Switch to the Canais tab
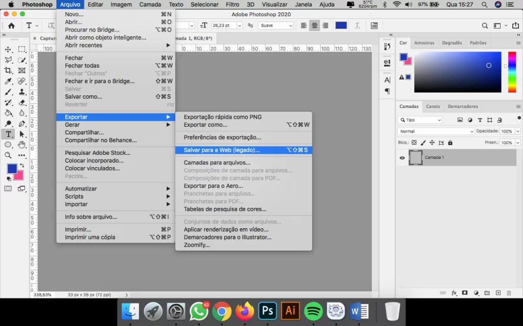Image resolution: width=523 pixels, height=326 pixels. point(433,106)
